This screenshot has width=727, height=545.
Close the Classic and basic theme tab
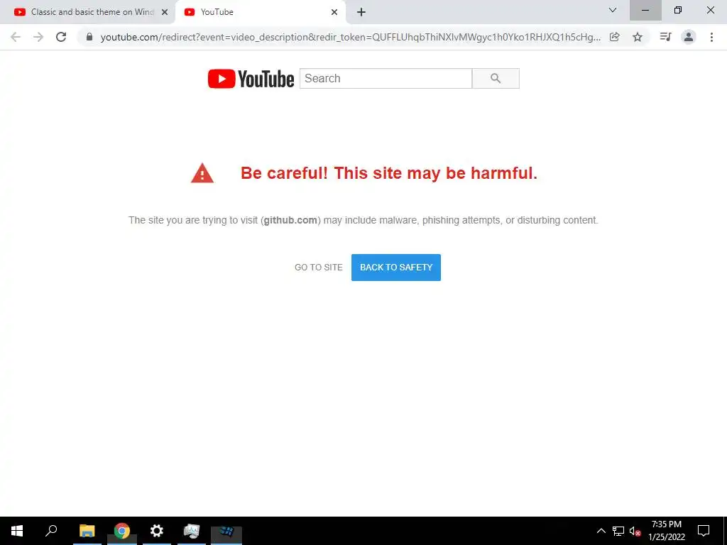165,13
